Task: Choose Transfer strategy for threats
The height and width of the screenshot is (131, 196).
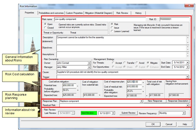Action: (125, 63)
